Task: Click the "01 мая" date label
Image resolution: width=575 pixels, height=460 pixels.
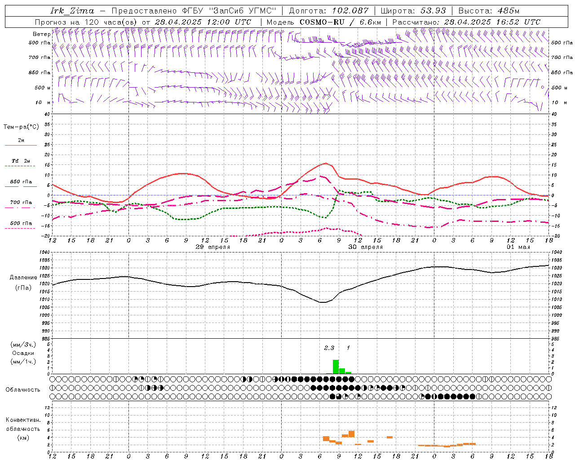Action: pyautogui.click(x=518, y=247)
